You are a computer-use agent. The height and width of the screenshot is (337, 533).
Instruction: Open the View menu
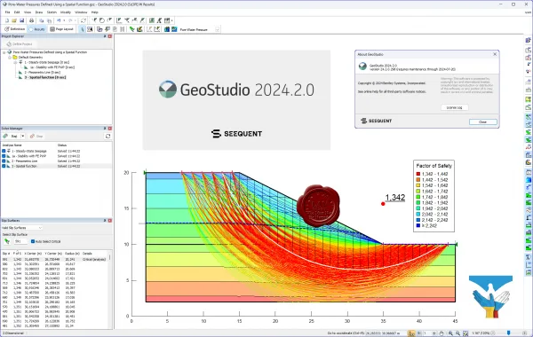pos(28,12)
